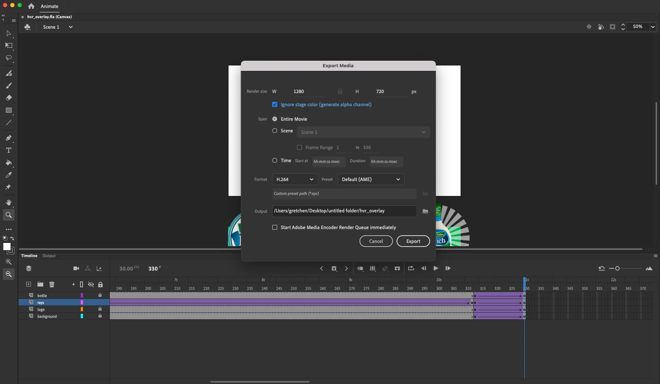The image size is (660, 384).
Task: Open the Format H.264 dropdown
Action: (295, 179)
